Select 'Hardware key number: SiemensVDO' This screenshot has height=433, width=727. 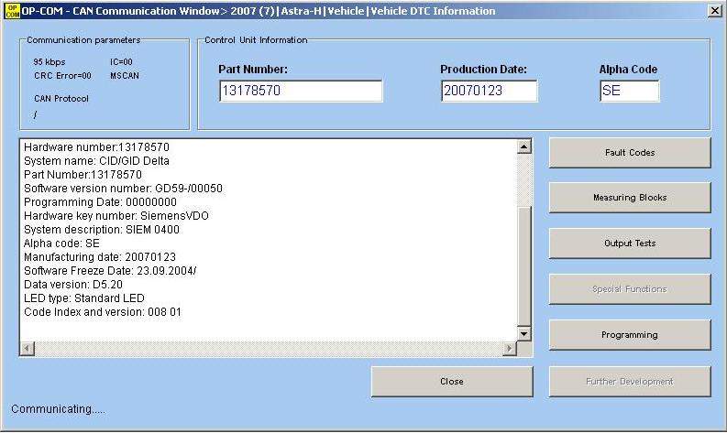[x=116, y=216]
